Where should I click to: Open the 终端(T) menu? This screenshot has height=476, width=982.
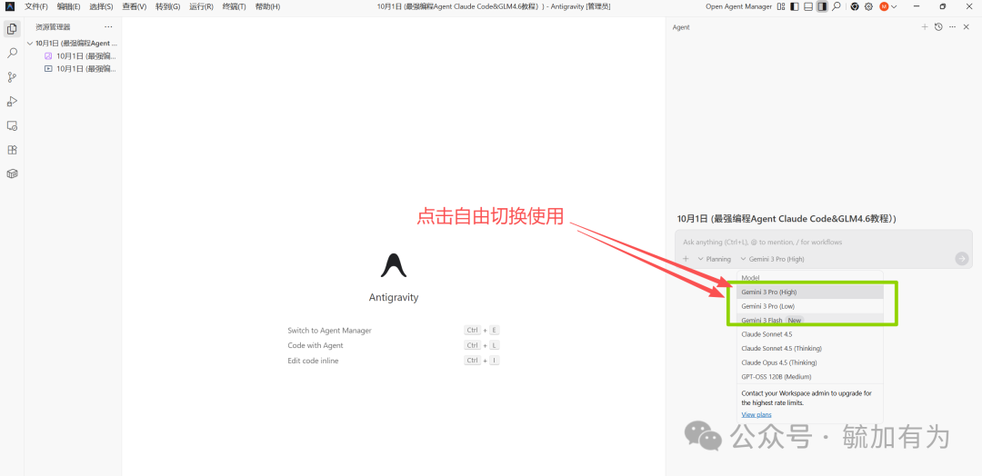pos(235,6)
